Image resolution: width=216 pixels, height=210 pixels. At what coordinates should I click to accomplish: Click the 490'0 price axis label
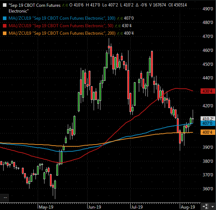208,9
